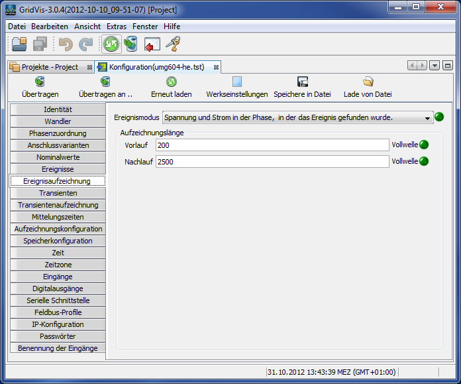Click the Aufzeichnungslänge group label
The width and height of the screenshot is (461, 384).
[152, 133]
